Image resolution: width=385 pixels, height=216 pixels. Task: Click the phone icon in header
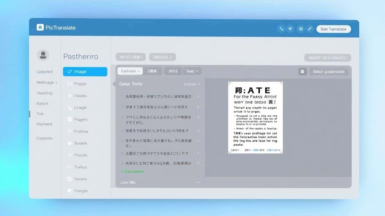[x=282, y=29]
